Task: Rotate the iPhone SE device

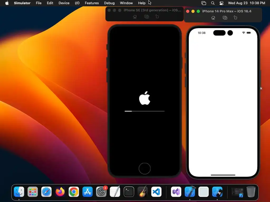Action: (x=157, y=17)
